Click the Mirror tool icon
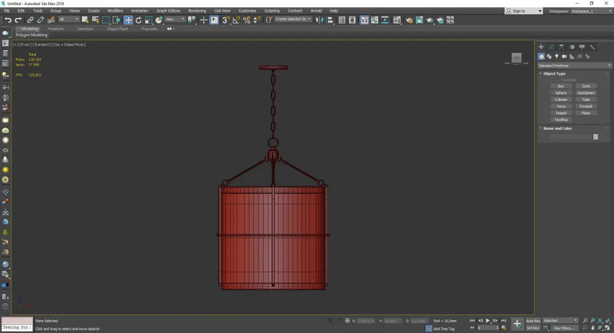 (319, 20)
